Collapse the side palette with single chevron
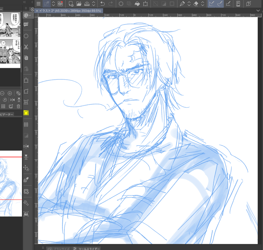 [32, 2]
